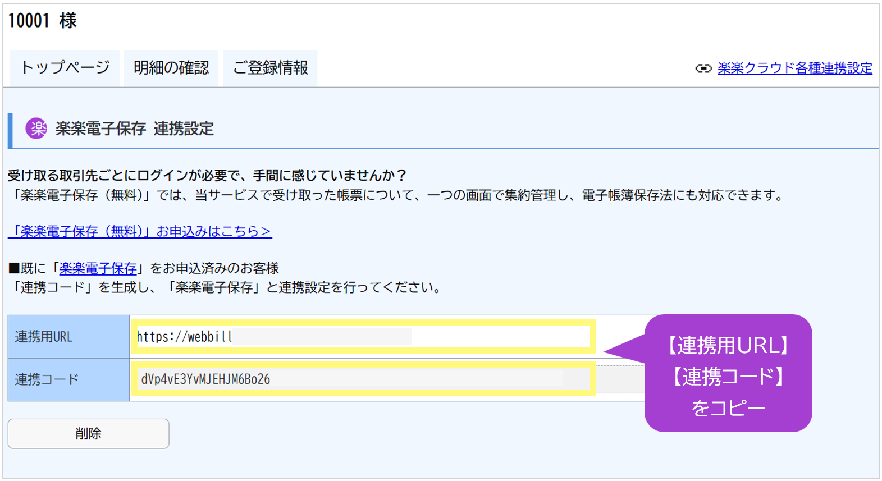Follow the inline 楽楽電子保存 link

point(98,268)
